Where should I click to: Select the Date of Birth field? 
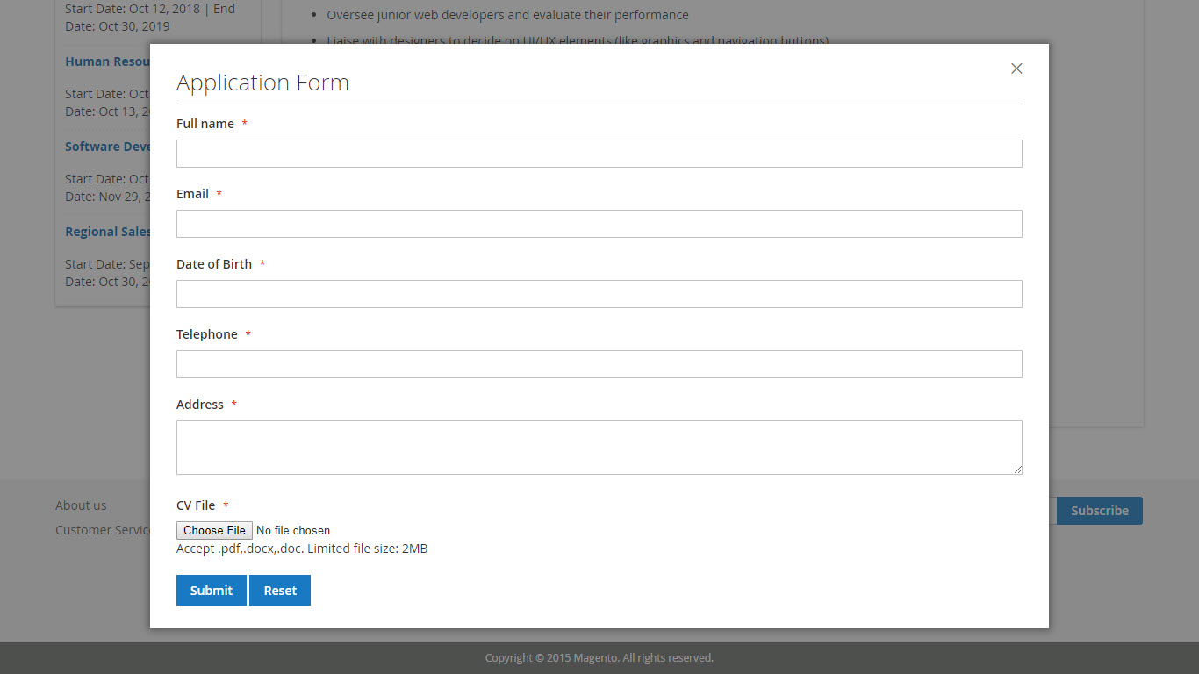tap(599, 294)
